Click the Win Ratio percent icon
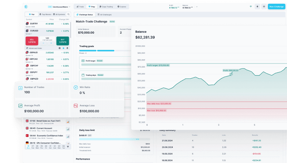The height and width of the screenshot is (163, 287). (x=75, y=88)
